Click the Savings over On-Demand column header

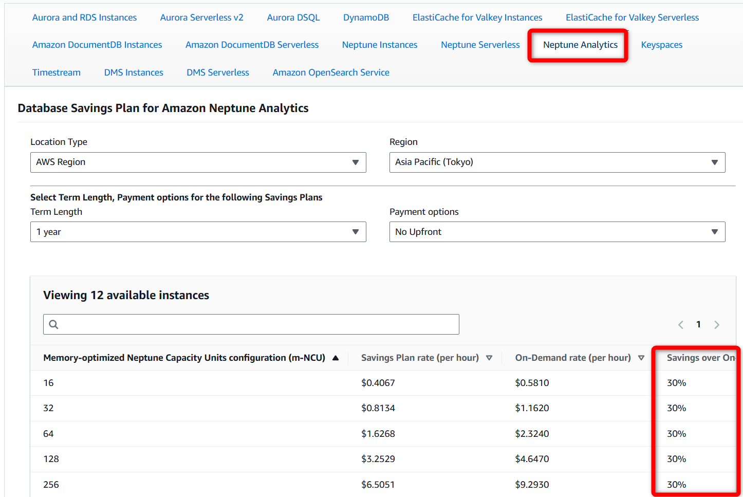[x=701, y=358]
